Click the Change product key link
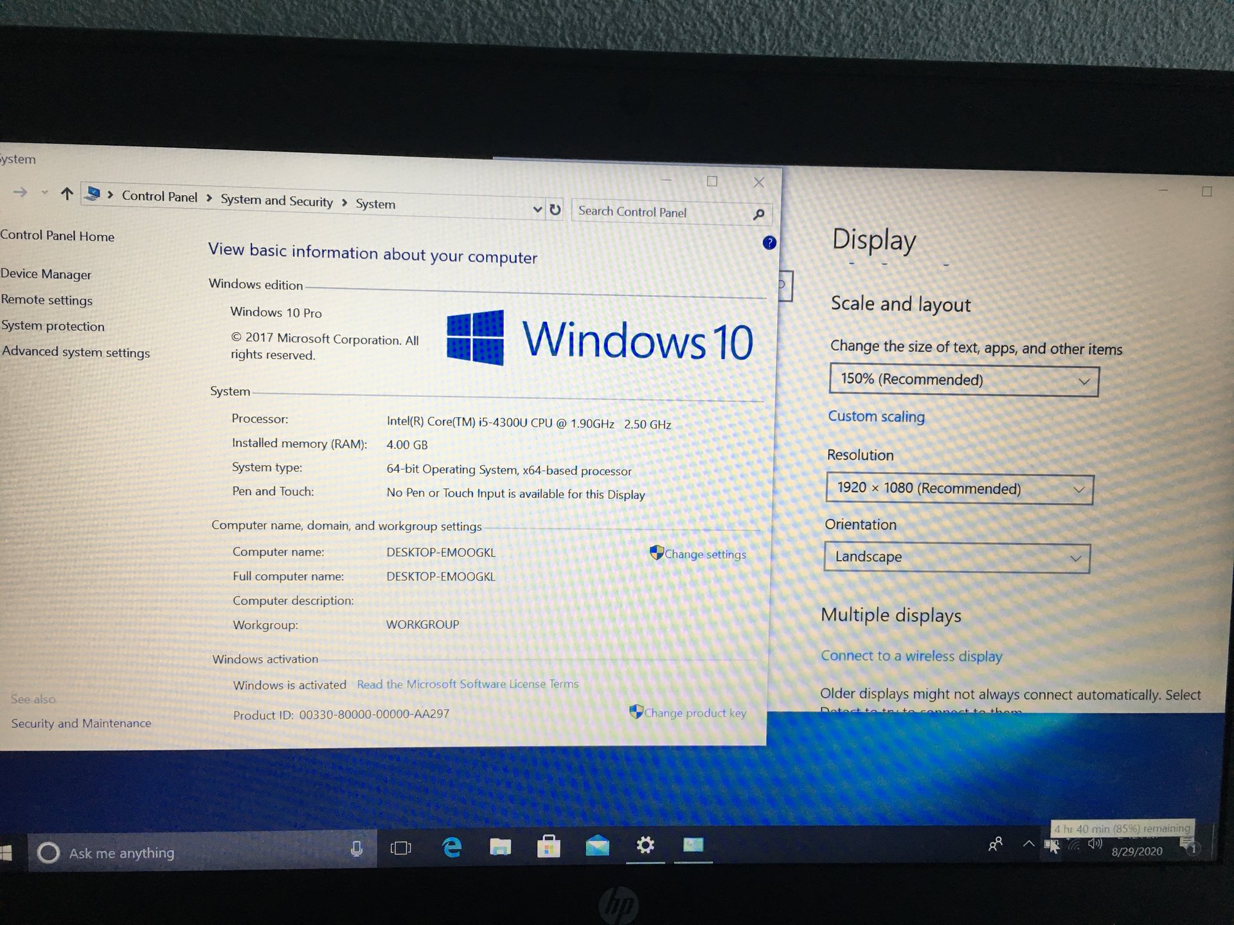This screenshot has width=1234, height=925. coord(694,712)
